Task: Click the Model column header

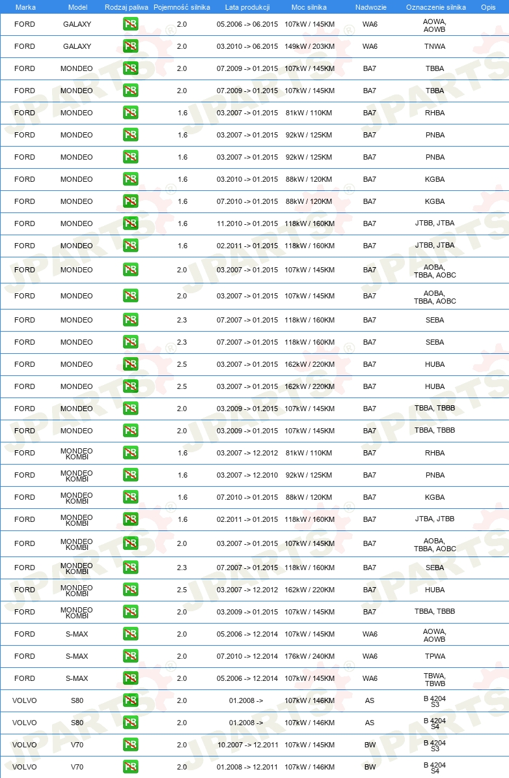Action: click(78, 7)
